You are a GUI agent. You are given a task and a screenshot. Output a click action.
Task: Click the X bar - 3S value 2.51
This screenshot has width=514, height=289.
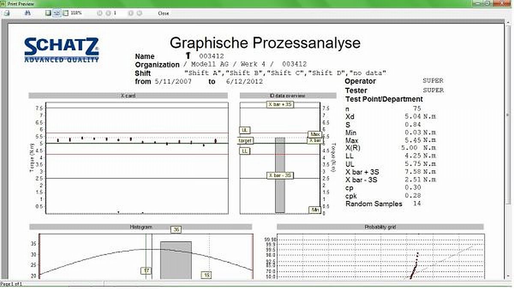(421, 180)
